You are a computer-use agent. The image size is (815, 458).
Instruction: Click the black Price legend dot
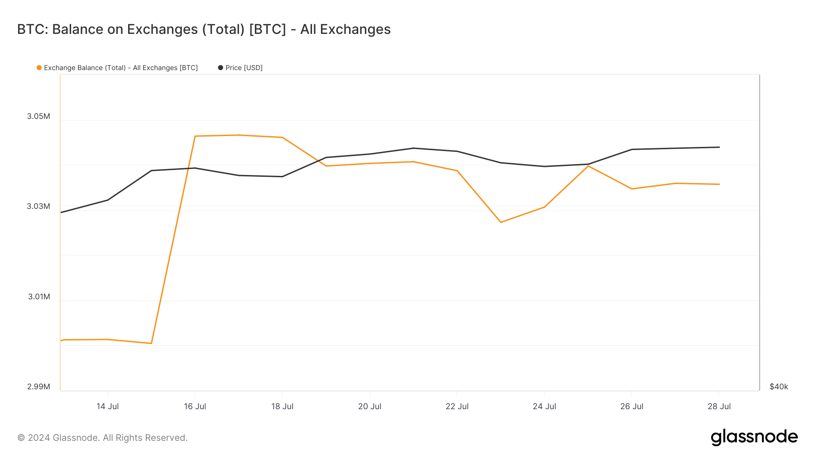(221, 68)
